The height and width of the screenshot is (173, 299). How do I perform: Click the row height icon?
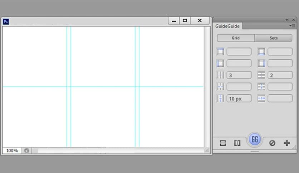coord(261,87)
